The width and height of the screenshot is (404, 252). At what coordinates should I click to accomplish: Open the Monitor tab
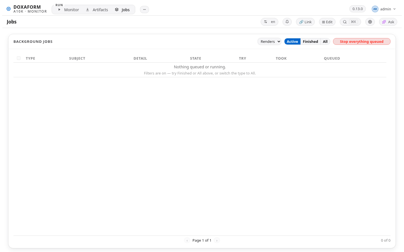point(68,10)
